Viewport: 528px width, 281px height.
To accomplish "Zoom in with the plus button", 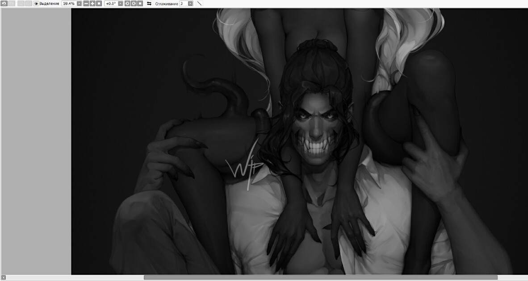I will (x=92, y=4).
